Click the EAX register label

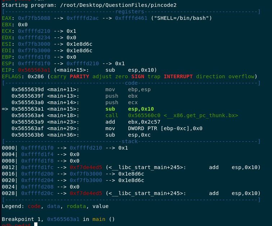6,18
